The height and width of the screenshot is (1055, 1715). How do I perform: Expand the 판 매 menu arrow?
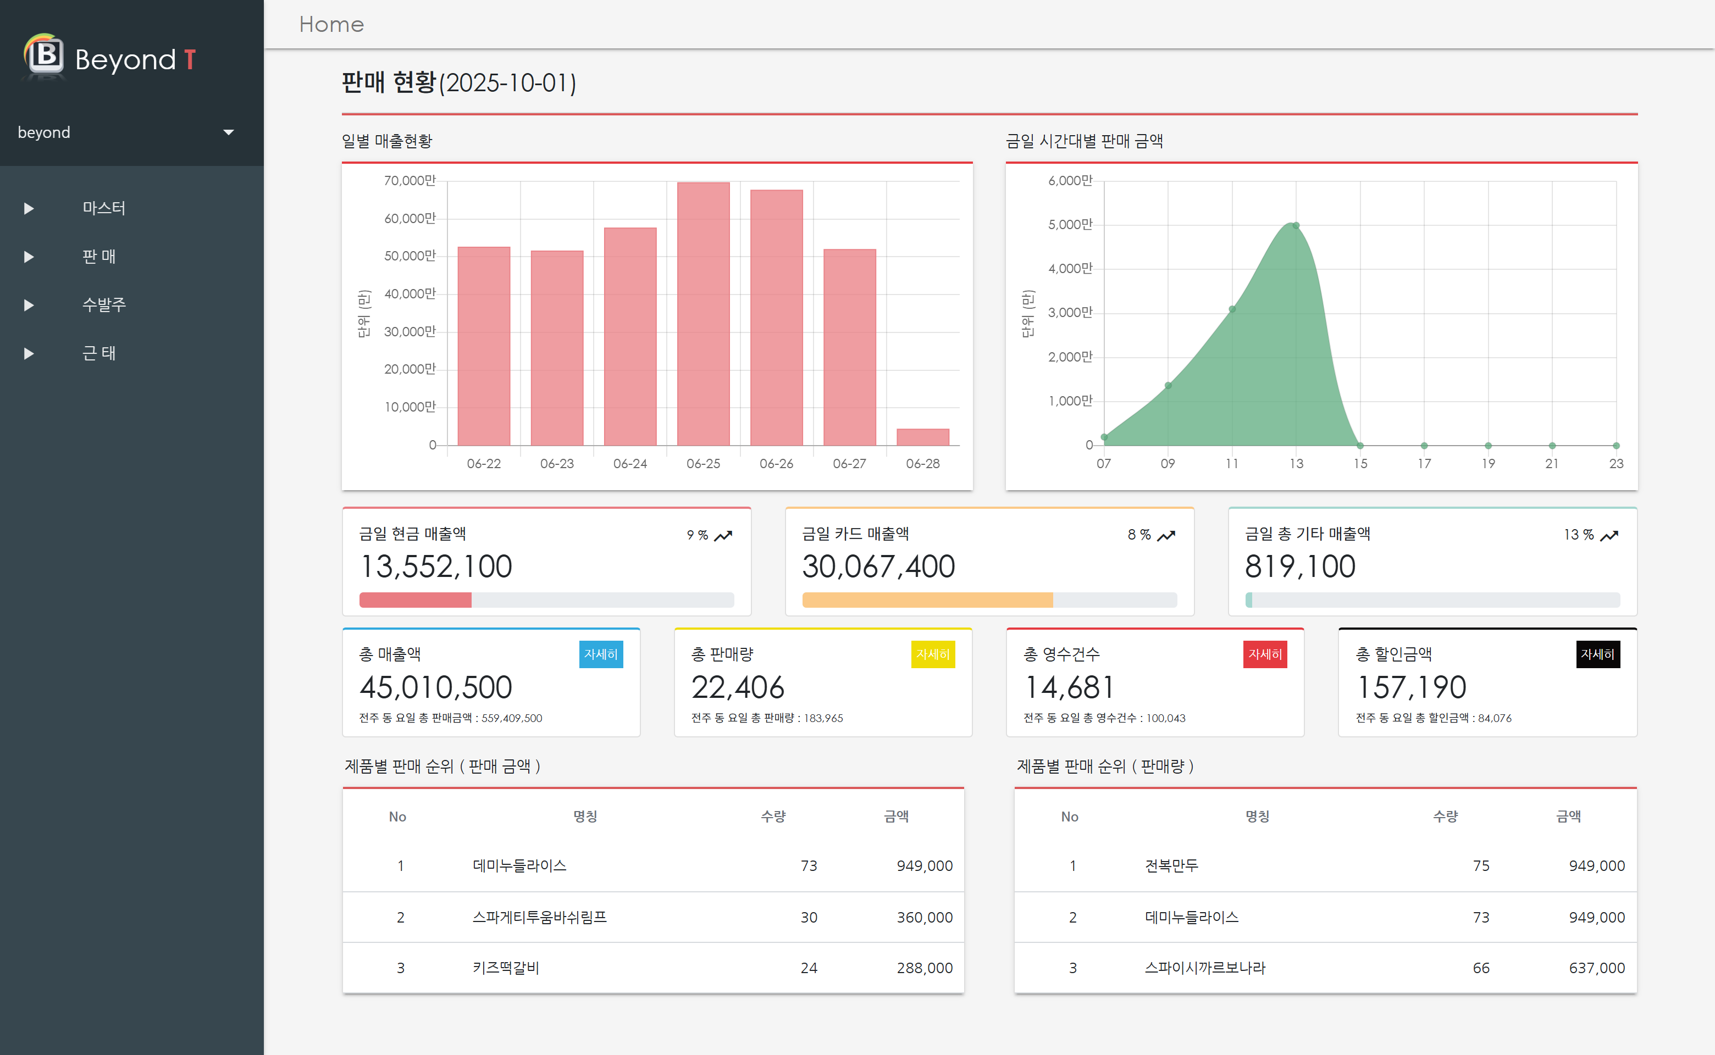[x=29, y=257]
